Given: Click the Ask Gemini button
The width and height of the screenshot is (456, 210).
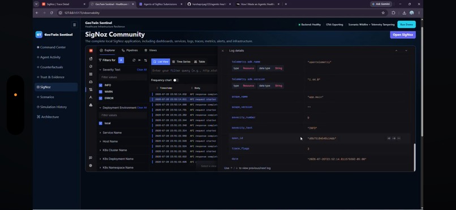Looking at the screenshot, I should pos(381,4).
